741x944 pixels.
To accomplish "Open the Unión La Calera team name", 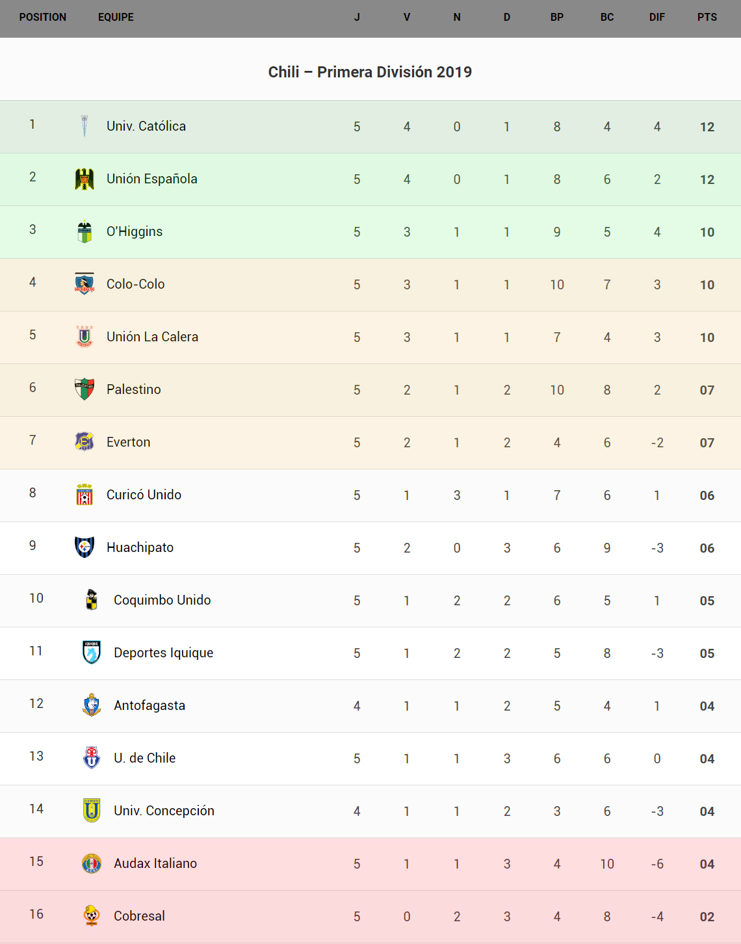I will pos(152,337).
